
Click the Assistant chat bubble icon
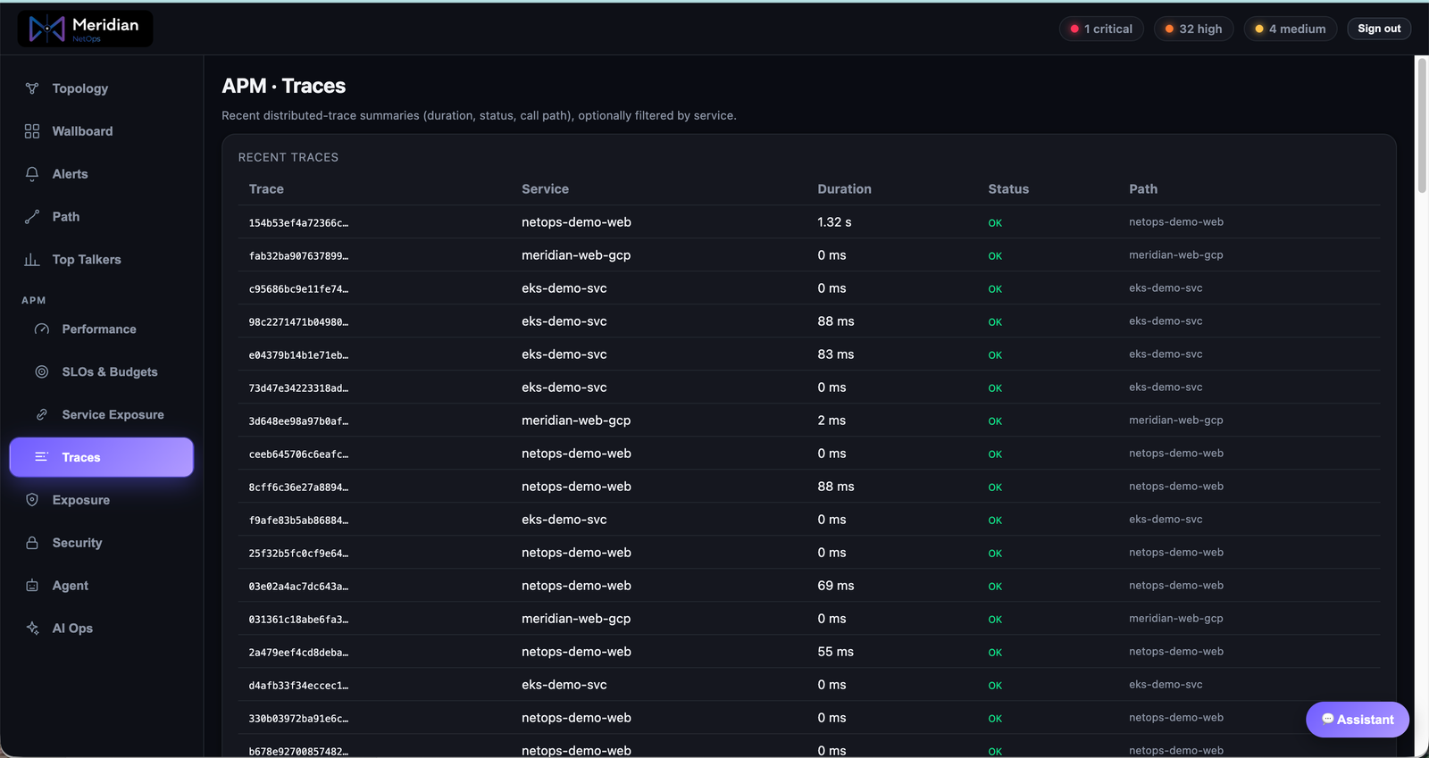[x=1328, y=719]
